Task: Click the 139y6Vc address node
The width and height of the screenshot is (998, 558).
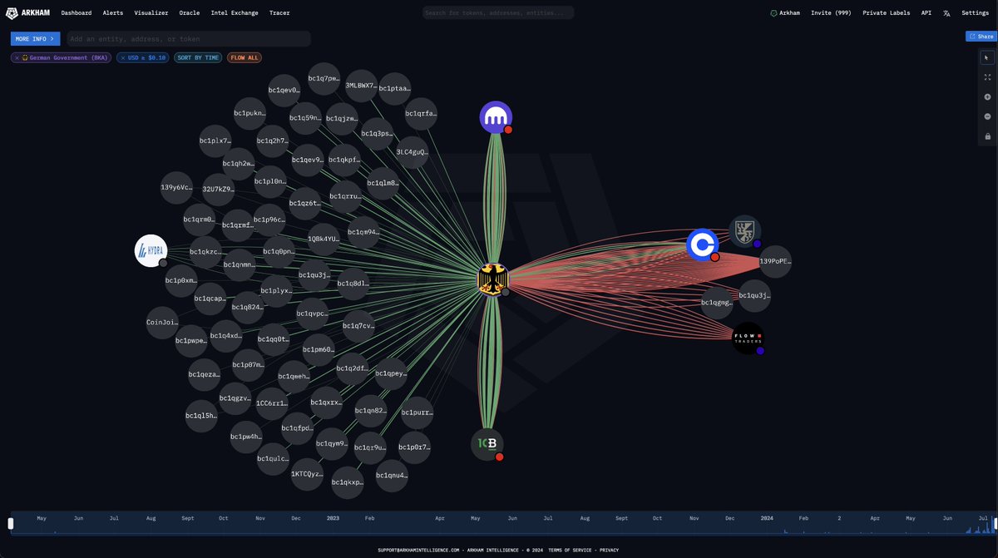Action: 176,188
